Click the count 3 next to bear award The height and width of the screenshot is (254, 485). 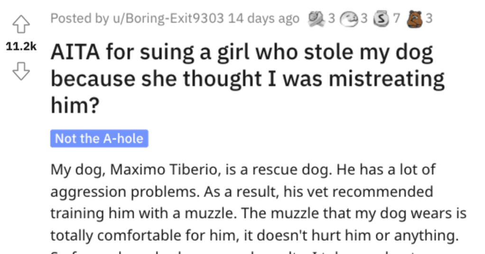tap(429, 19)
